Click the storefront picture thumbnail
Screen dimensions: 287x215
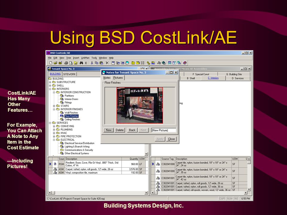pos(140,105)
